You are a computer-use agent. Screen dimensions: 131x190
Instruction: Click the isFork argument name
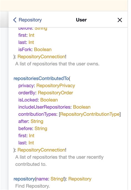tap(25, 49)
